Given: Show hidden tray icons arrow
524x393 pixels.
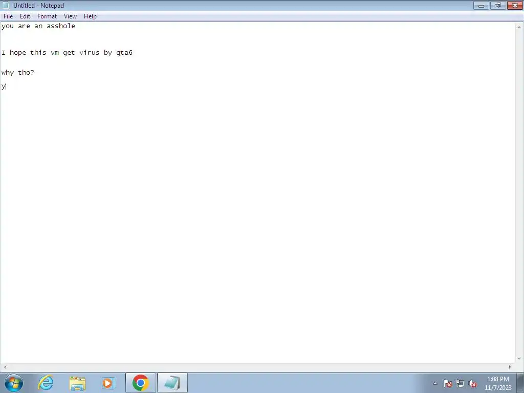Looking at the screenshot, I should click(435, 383).
